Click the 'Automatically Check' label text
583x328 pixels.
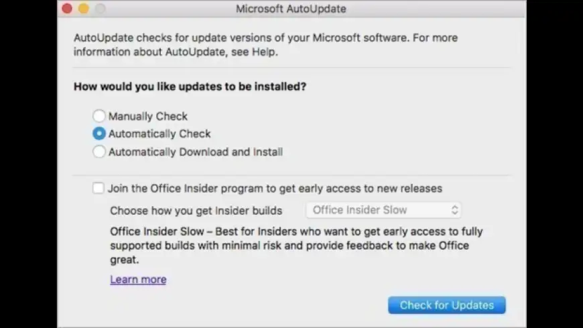pos(159,134)
